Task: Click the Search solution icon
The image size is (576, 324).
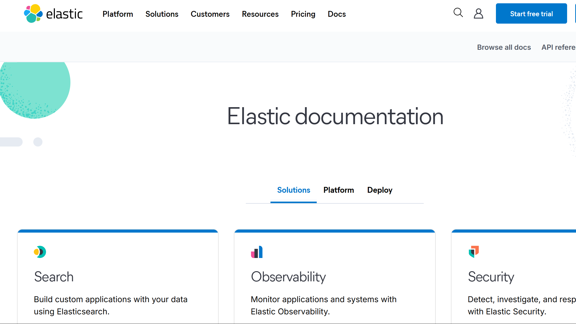Action: [40, 252]
